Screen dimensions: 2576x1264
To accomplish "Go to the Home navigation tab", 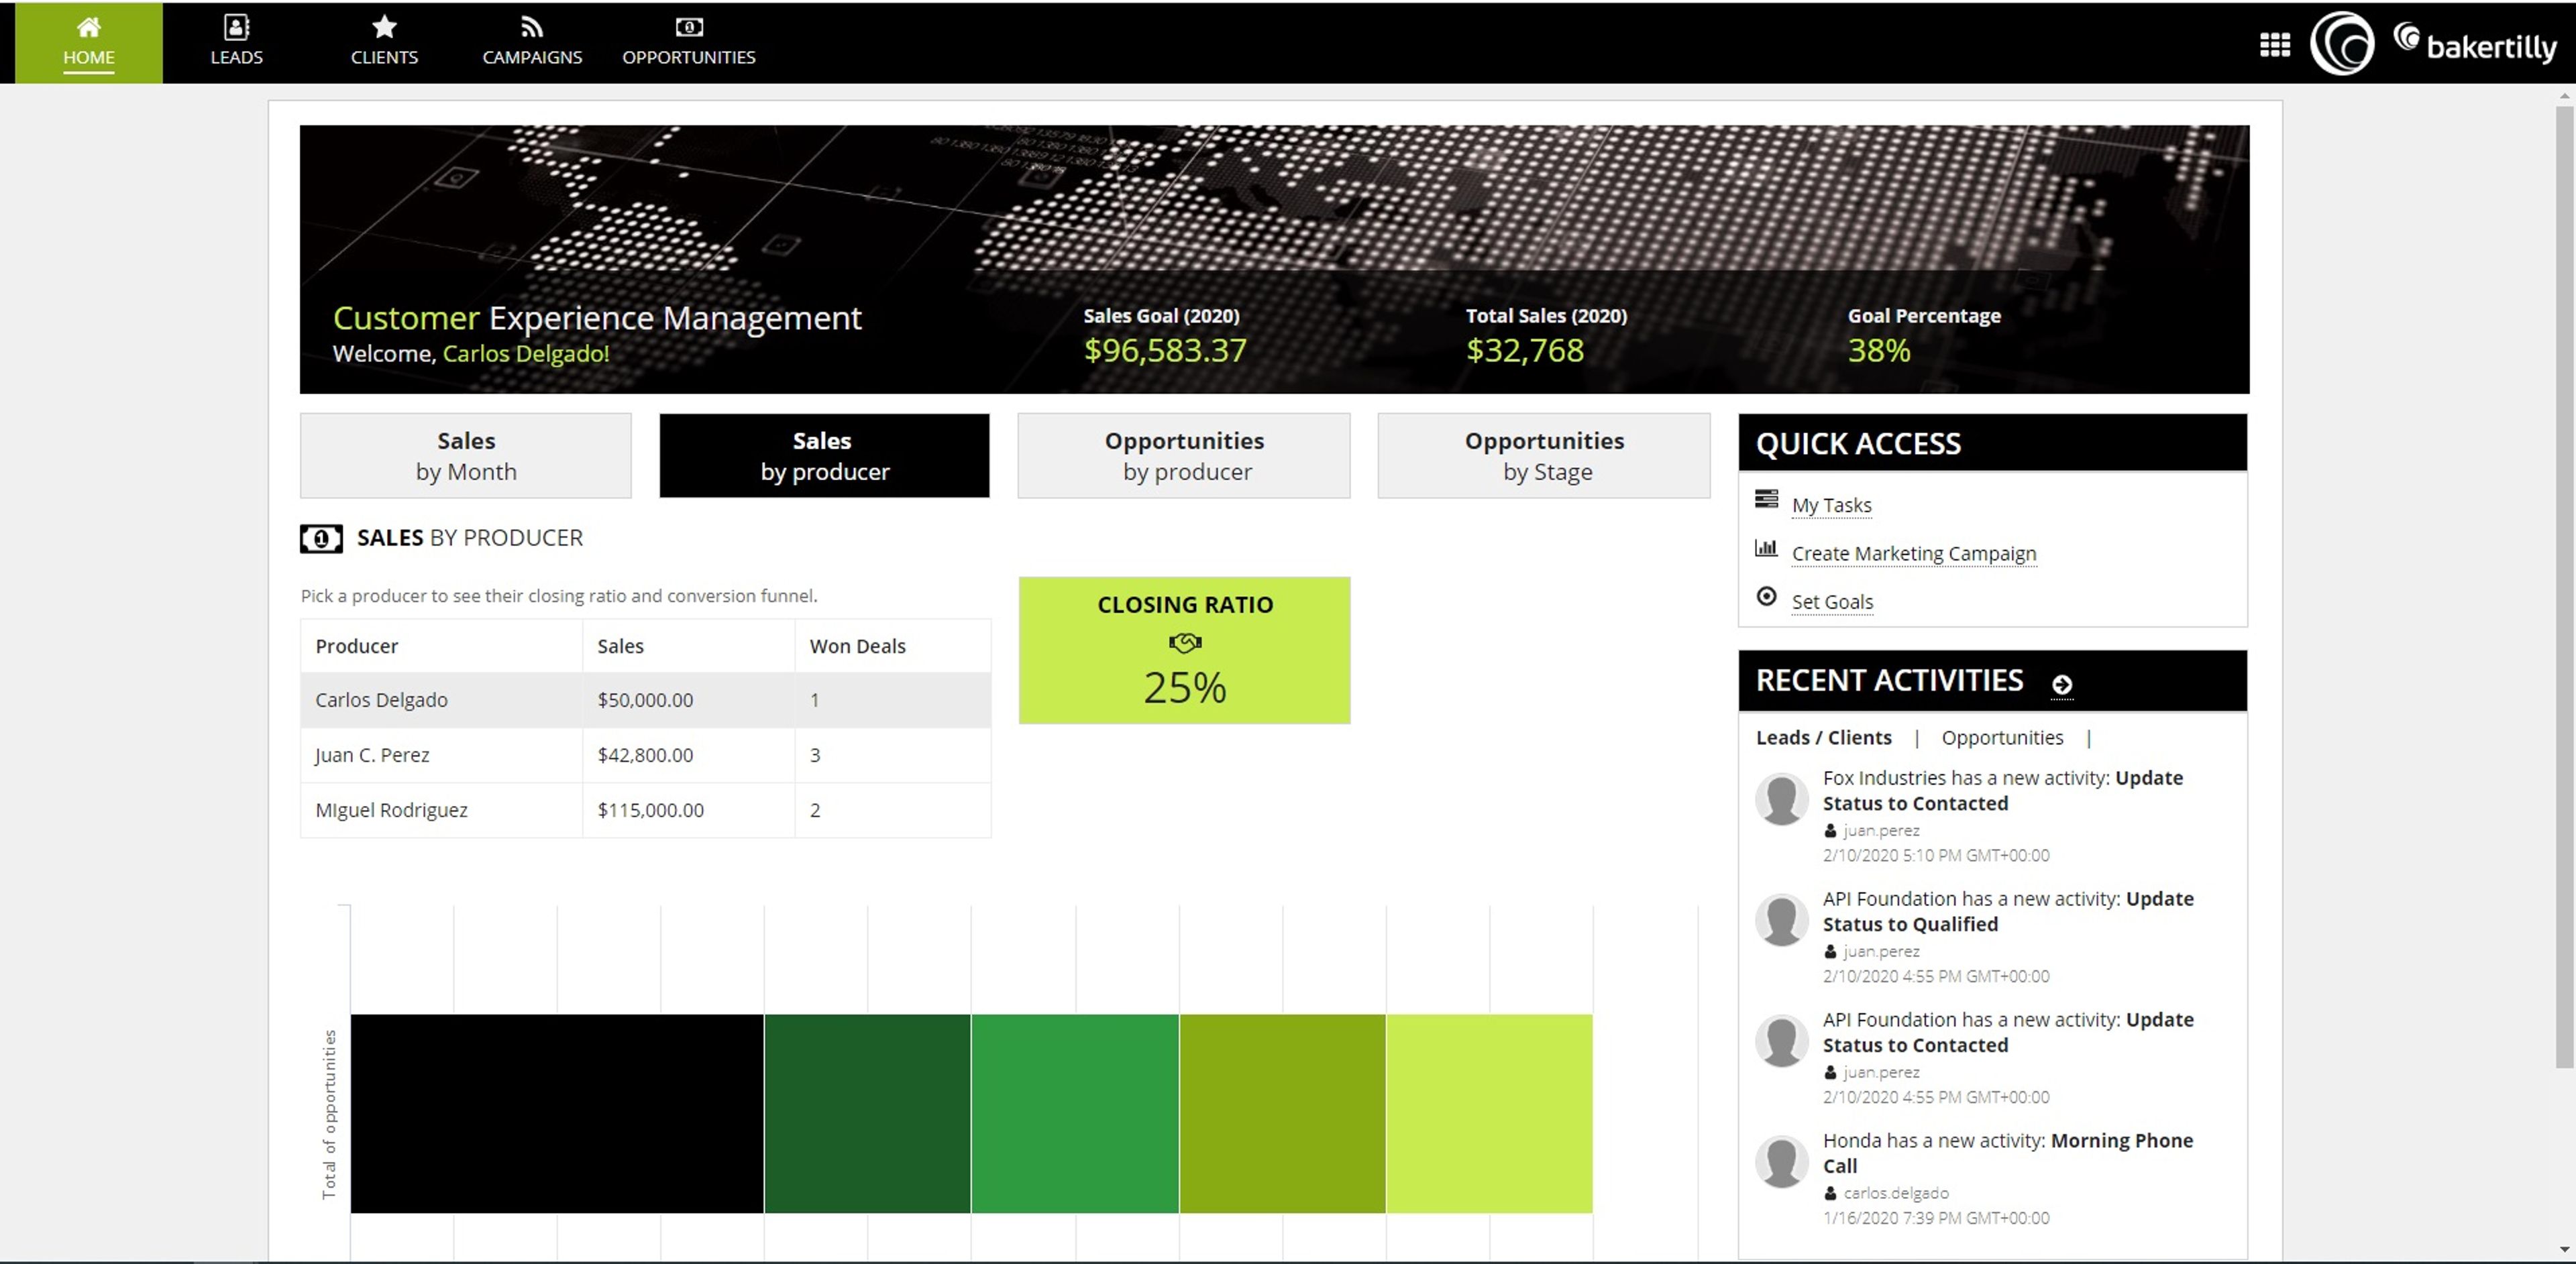I will [89, 43].
